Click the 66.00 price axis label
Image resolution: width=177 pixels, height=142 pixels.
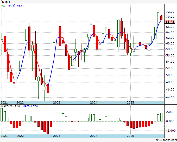[170, 27]
